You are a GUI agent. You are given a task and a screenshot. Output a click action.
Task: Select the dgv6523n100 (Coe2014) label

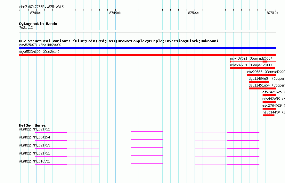point(39,52)
